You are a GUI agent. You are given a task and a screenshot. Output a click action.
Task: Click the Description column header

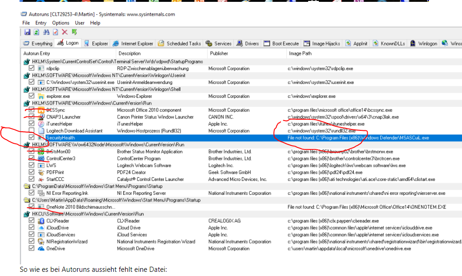point(162,53)
